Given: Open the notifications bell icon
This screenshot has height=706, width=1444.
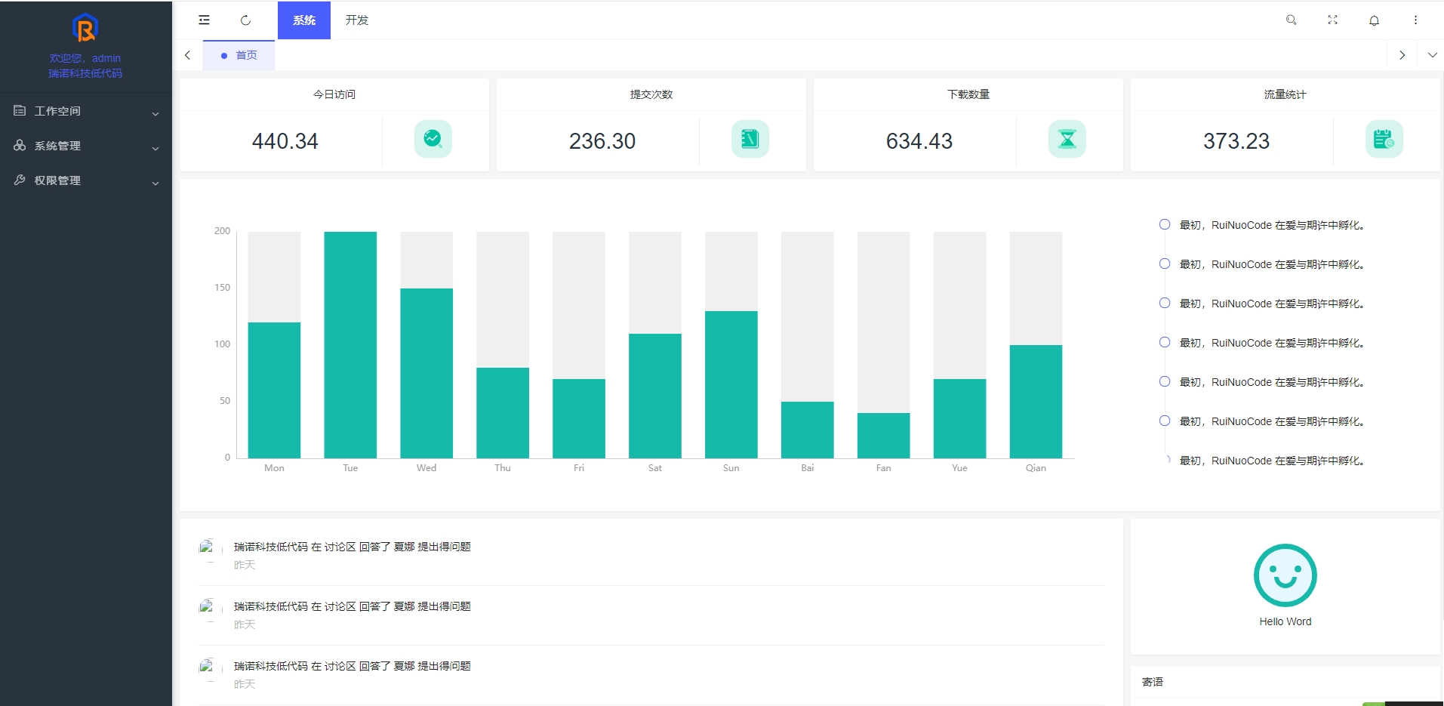Looking at the screenshot, I should (1374, 20).
